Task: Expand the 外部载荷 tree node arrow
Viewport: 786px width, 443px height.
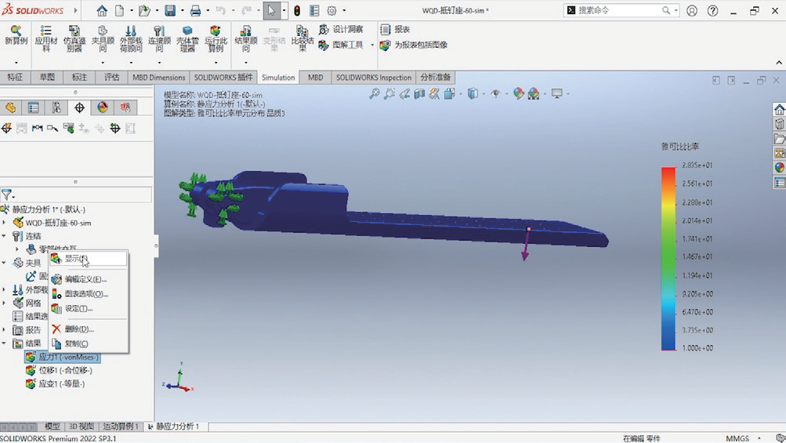Action: pos(5,290)
